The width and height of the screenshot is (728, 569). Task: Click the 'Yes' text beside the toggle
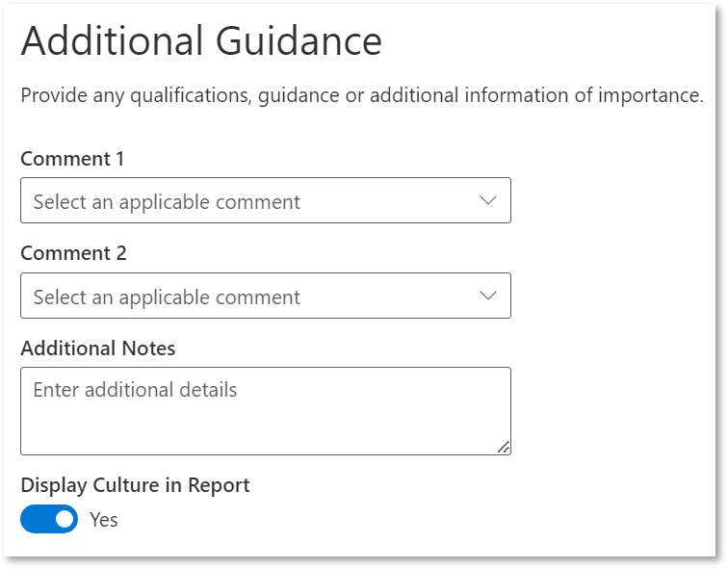click(104, 520)
